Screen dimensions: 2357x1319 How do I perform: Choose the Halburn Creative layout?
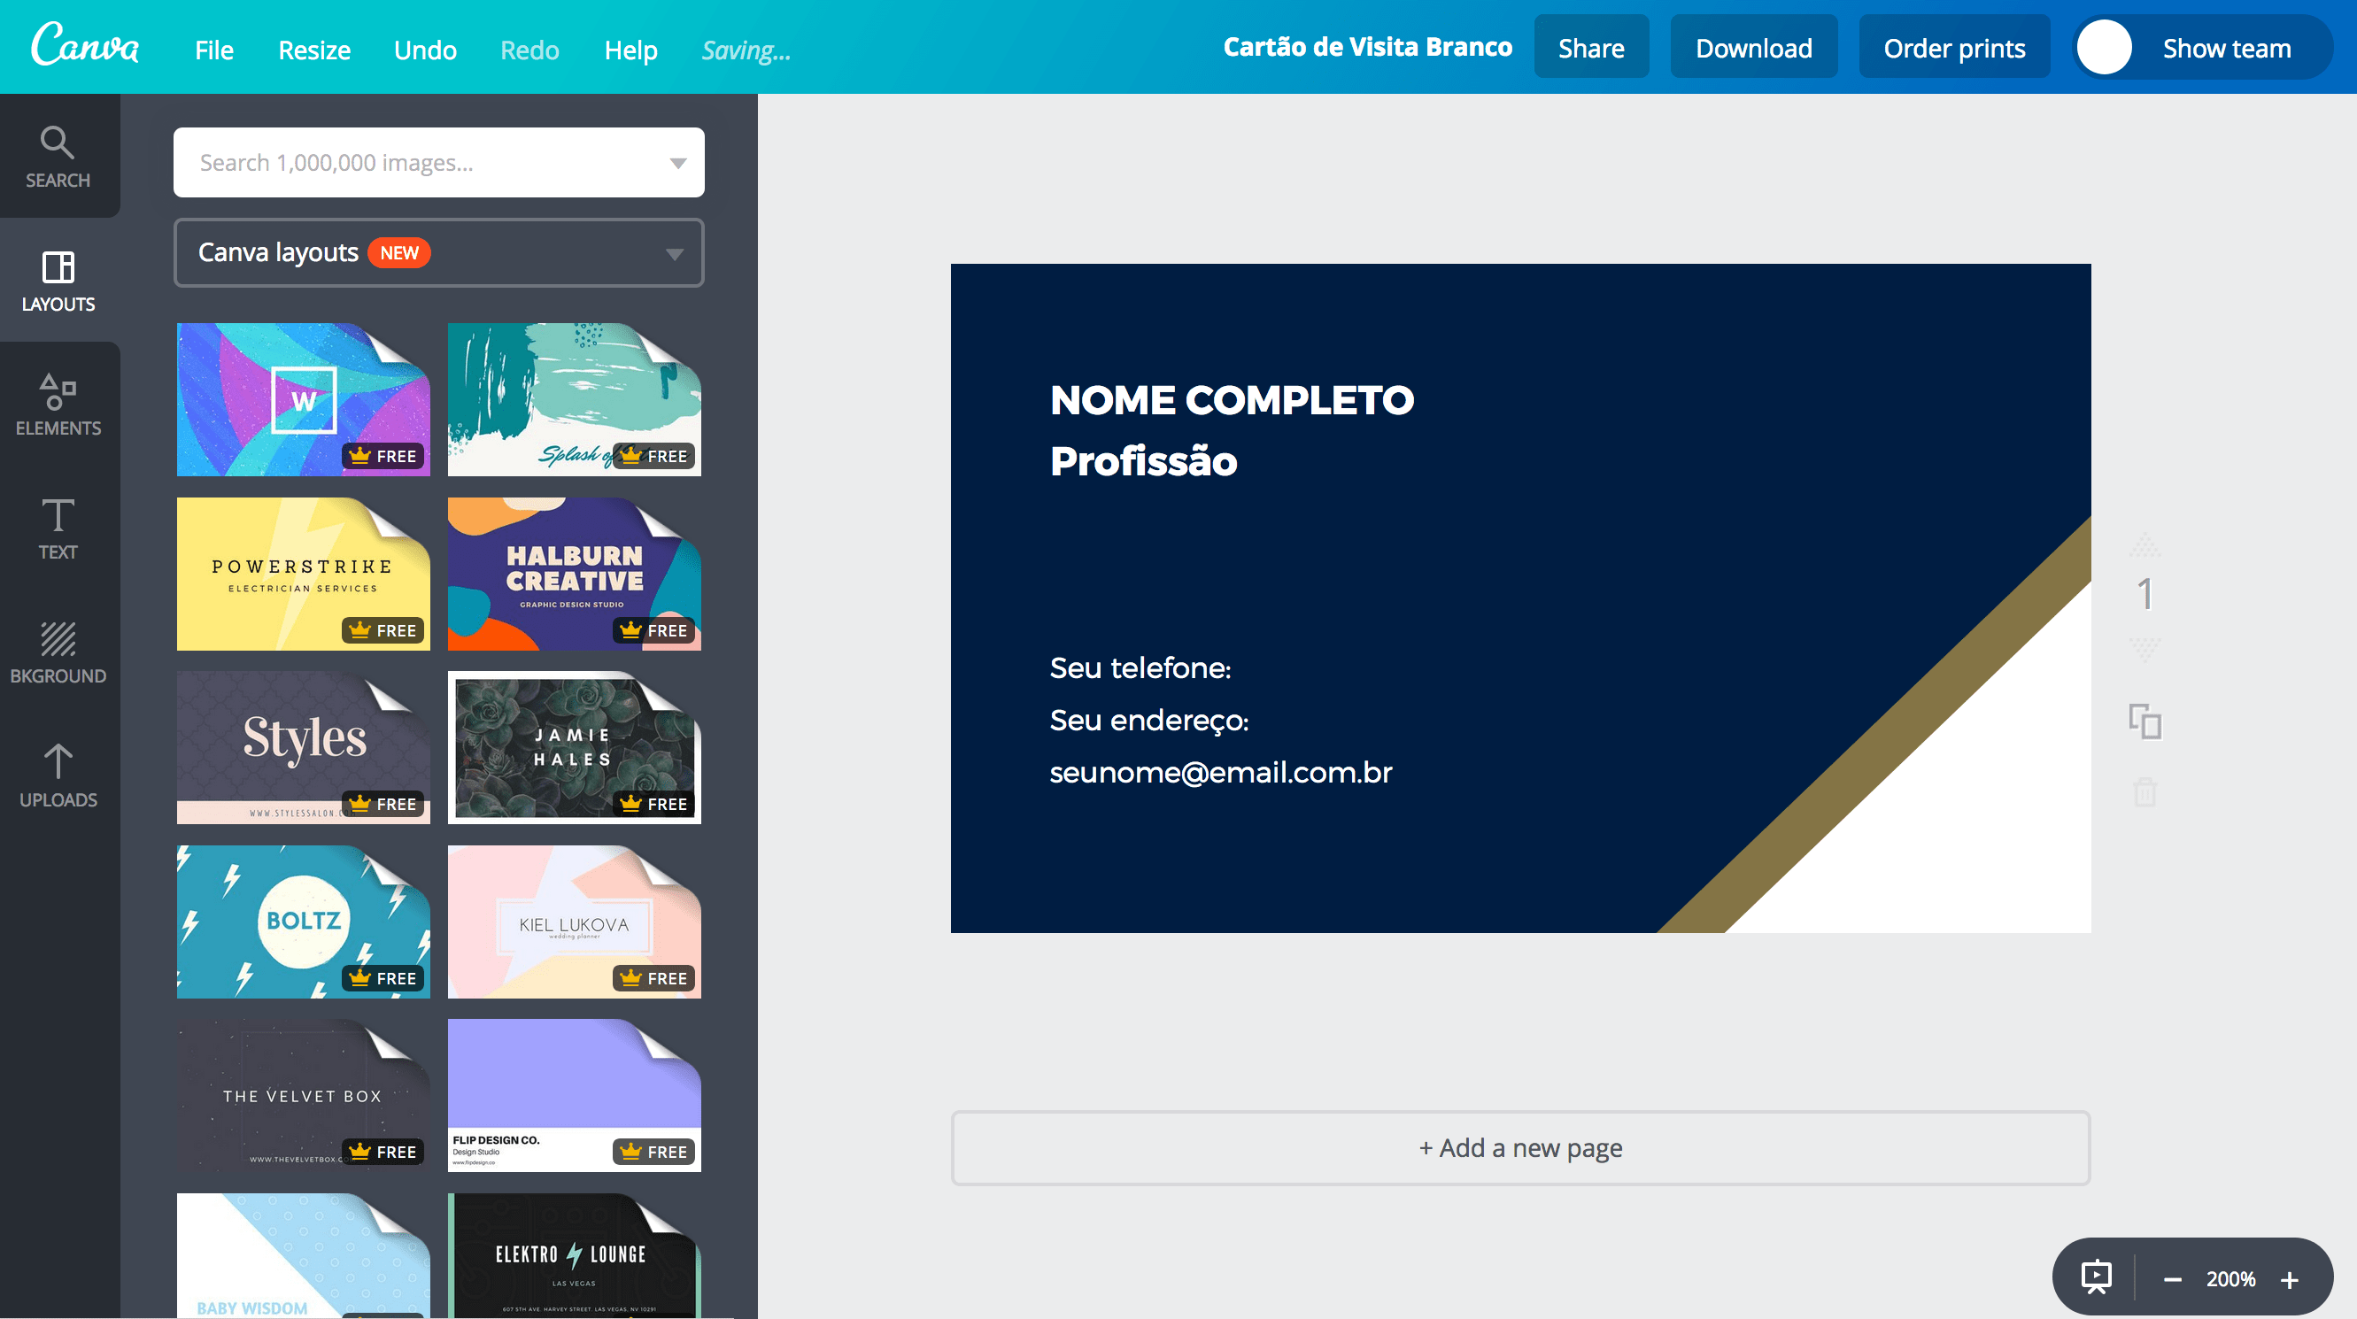574,574
